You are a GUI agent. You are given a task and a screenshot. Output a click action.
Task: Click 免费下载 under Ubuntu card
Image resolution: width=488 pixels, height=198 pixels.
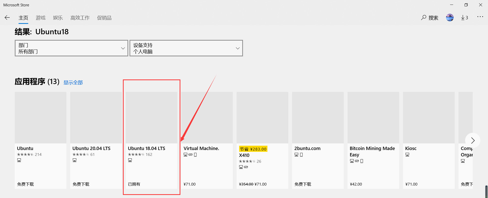[25, 184]
